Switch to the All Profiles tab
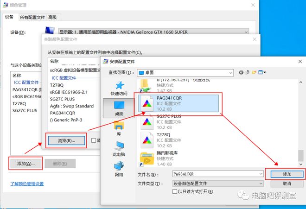 coord(32,17)
